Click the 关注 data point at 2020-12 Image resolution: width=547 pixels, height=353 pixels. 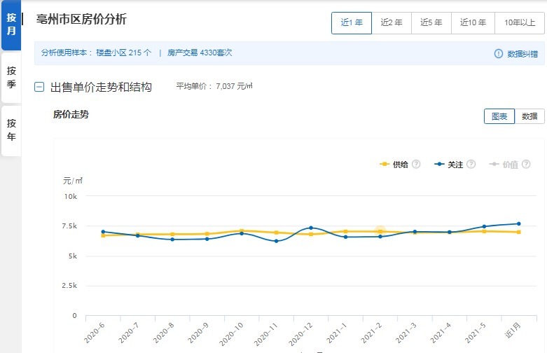(311, 228)
